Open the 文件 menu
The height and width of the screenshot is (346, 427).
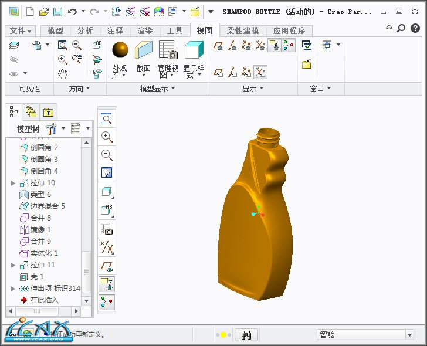[x=21, y=30]
